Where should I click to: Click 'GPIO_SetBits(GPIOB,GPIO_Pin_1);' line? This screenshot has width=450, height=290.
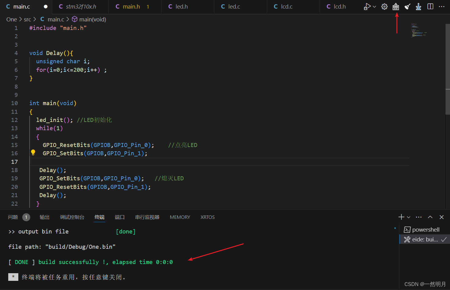pos(95,153)
